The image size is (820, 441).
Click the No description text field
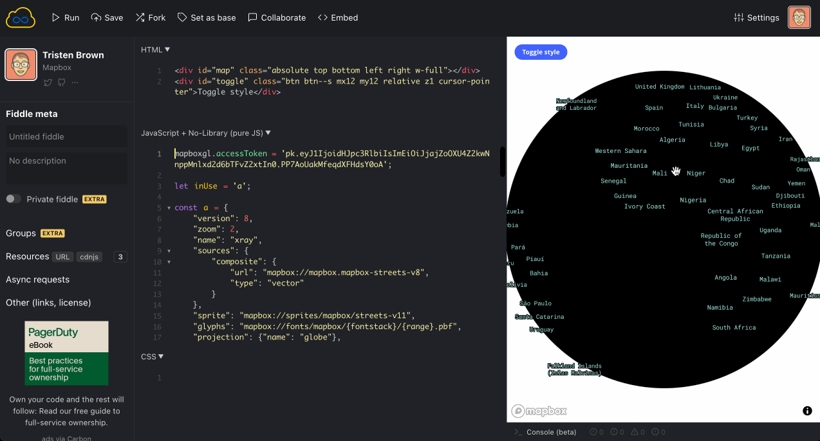67,168
